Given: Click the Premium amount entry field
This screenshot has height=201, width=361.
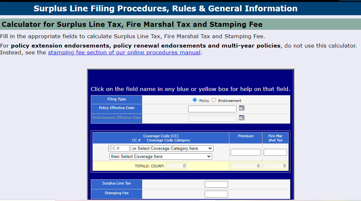Looking at the screenshot, I should [x=246, y=152].
